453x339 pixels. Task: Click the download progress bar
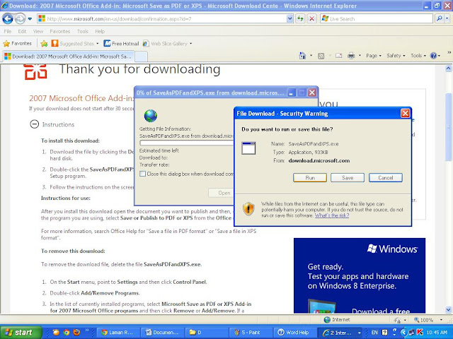tap(187, 143)
